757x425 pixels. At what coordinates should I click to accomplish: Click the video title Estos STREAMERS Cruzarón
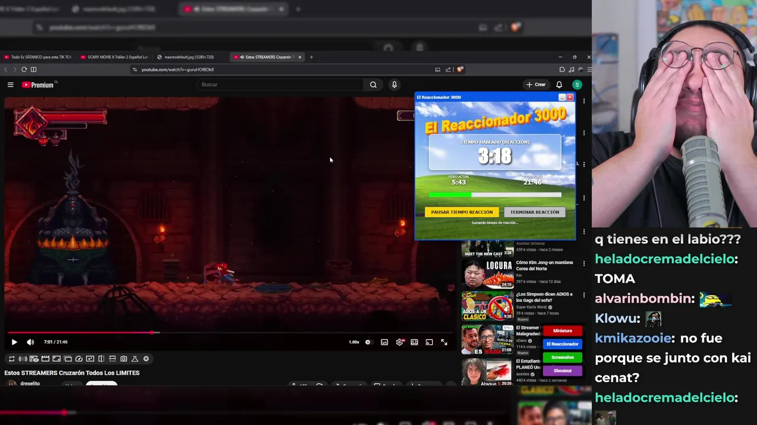click(72, 373)
